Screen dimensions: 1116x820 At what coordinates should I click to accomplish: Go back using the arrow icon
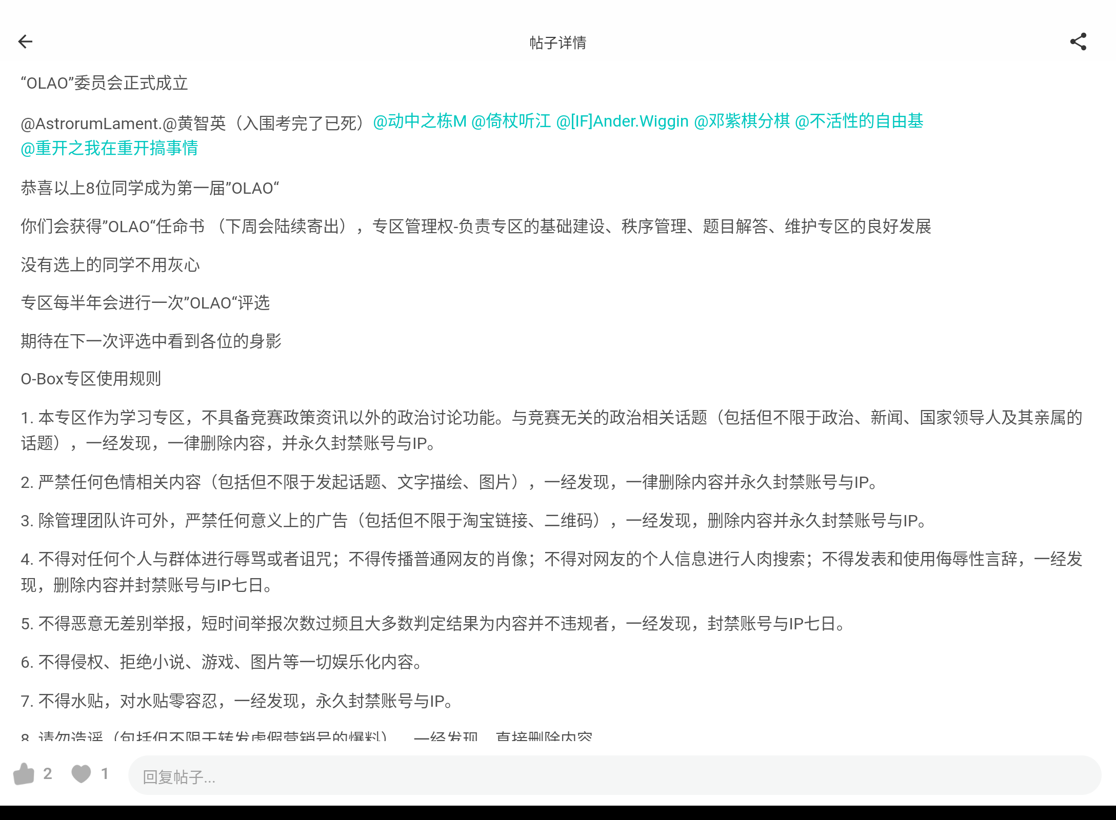coord(25,42)
